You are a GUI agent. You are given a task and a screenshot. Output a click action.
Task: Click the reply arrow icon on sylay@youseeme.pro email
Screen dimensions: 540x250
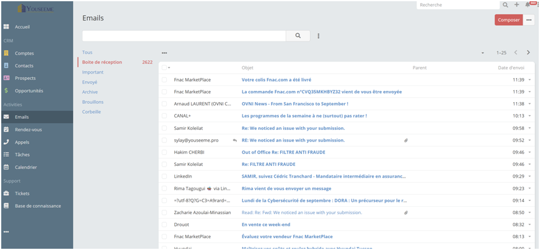(x=234, y=140)
